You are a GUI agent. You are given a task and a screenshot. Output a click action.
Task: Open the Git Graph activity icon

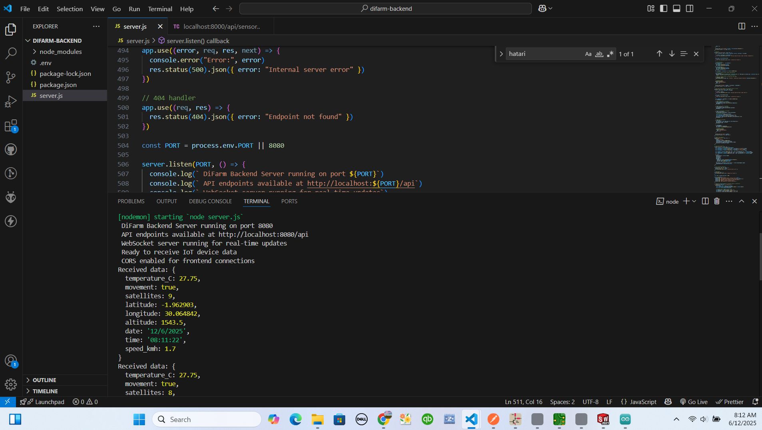pyautogui.click(x=11, y=173)
